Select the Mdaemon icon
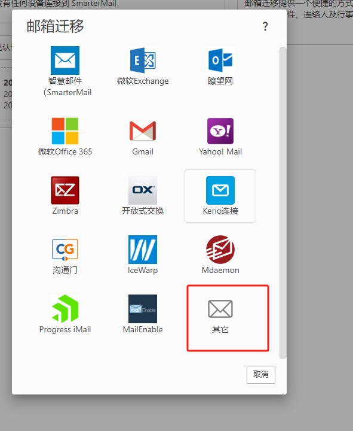 (x=220, y=250)
